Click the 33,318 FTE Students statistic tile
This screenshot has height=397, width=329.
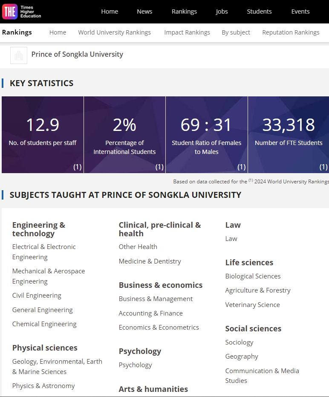click(289, 135)
